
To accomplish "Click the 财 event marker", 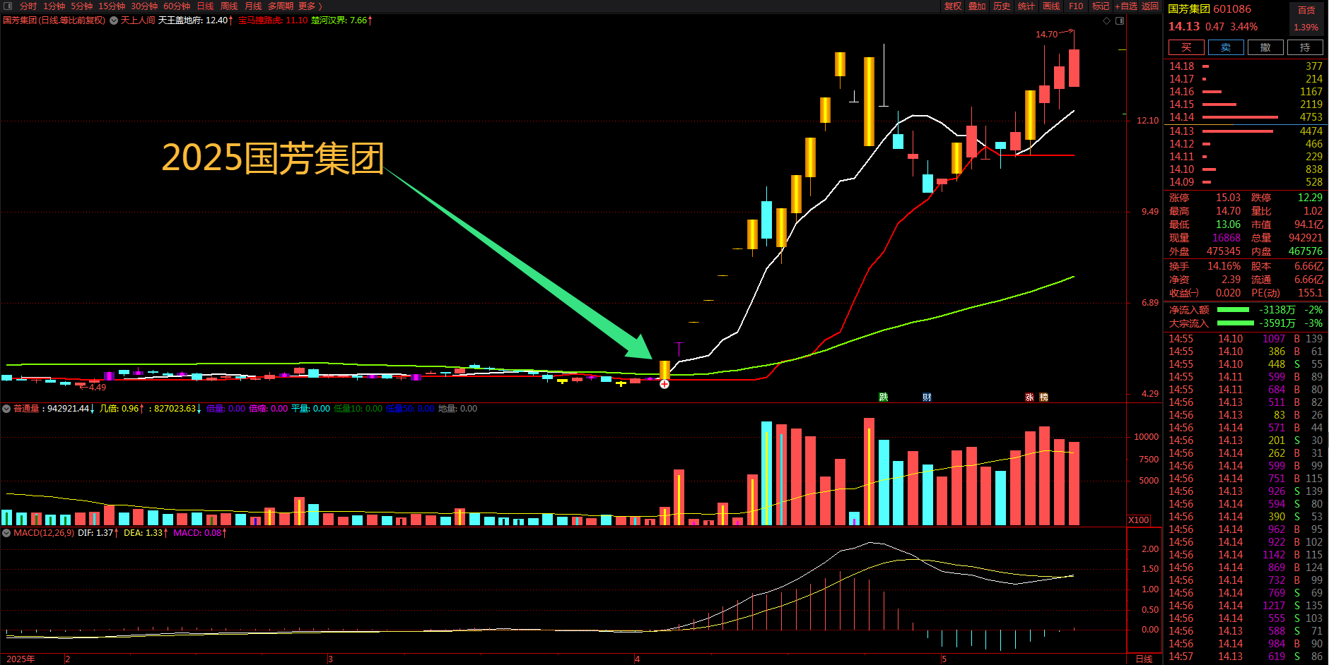I will pyautogui.click(x=927, y=397).
